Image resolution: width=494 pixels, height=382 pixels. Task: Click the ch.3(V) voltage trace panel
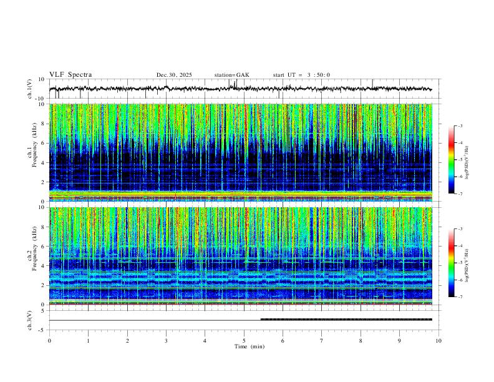[x=245, y=320]
